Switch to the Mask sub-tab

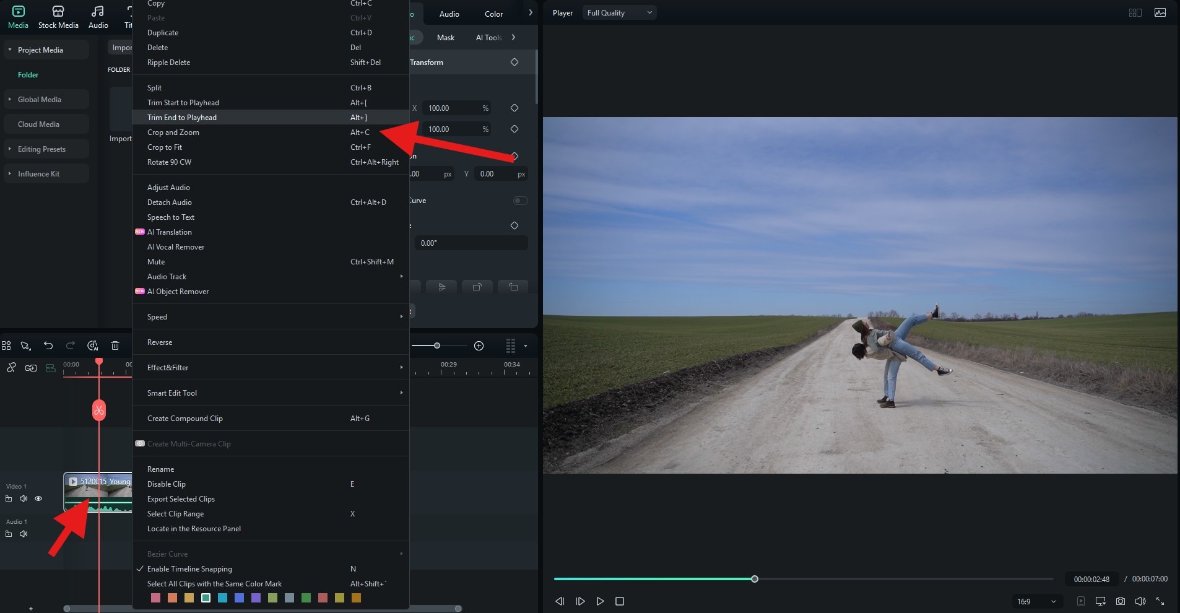(x=446, y=37)
